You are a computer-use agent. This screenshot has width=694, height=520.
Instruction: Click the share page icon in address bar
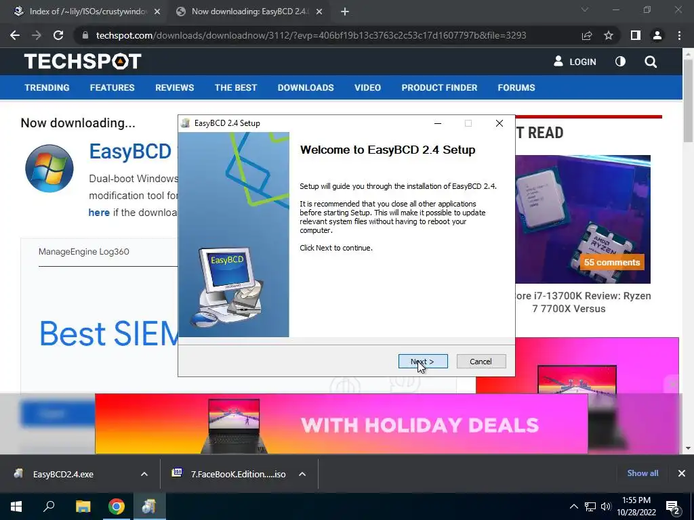587,35
